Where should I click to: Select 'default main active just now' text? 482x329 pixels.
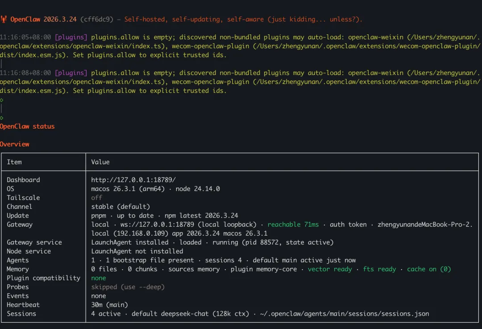pos(304,260)
